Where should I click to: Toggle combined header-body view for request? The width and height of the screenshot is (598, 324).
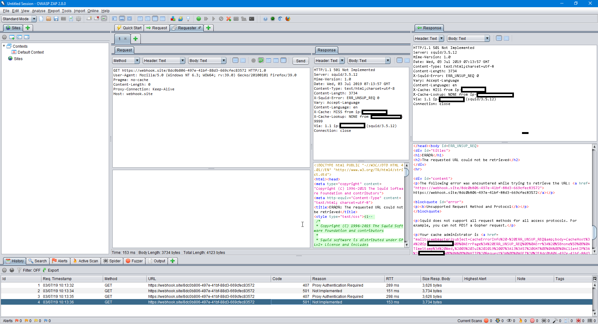coord(243,60)
